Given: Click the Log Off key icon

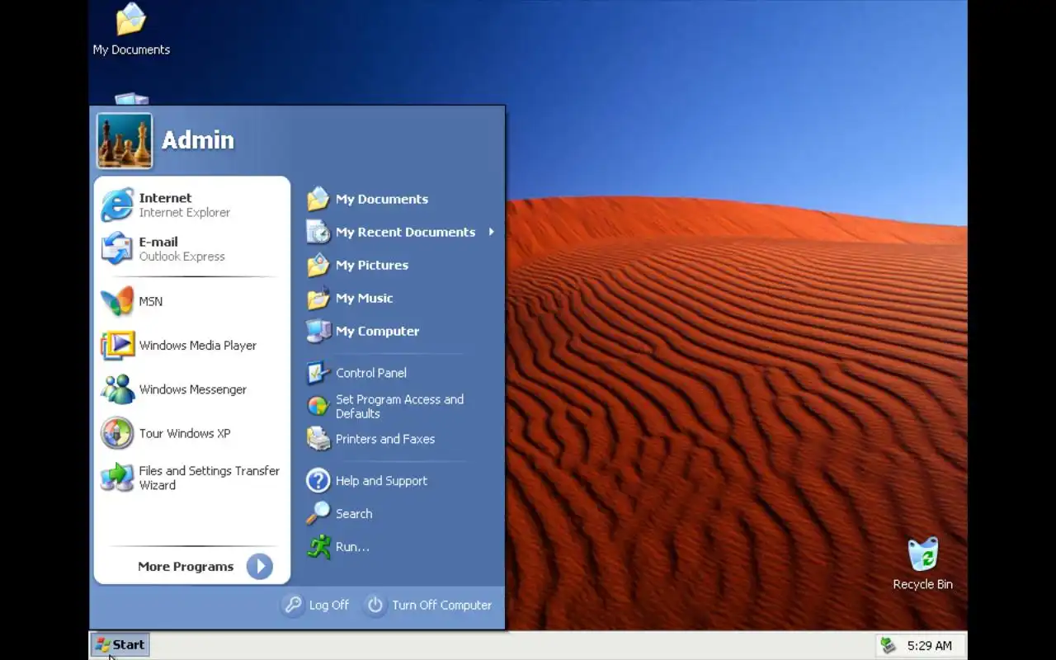Looking at the screenshot, I should tap(293, 605).
